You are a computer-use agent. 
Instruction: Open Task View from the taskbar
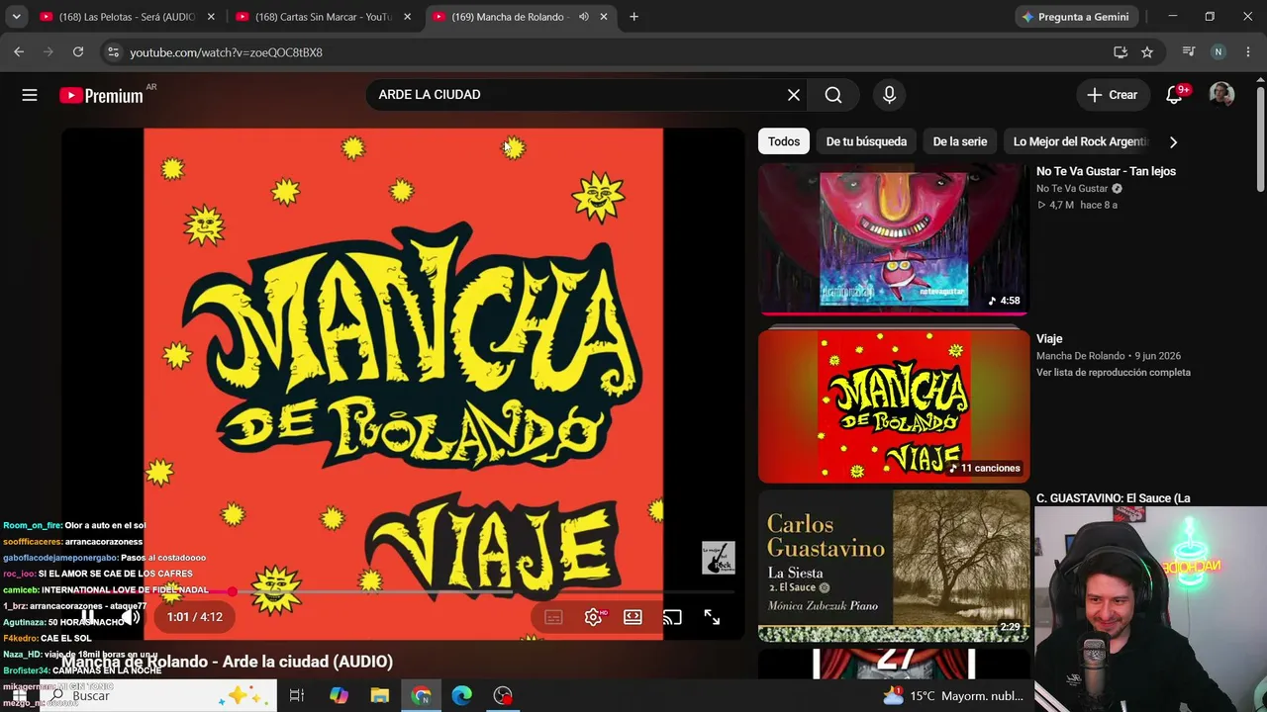tap(296, 696)
